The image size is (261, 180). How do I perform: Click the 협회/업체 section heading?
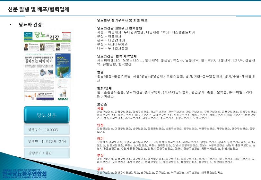(104, 88)
